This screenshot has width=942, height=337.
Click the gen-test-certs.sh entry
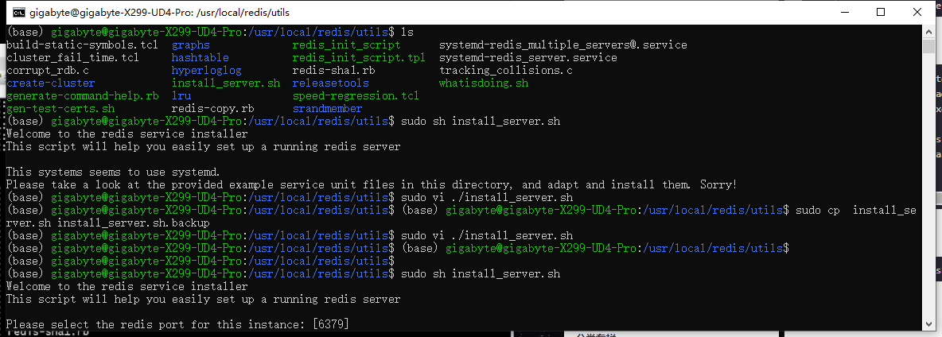pos(60,109)
